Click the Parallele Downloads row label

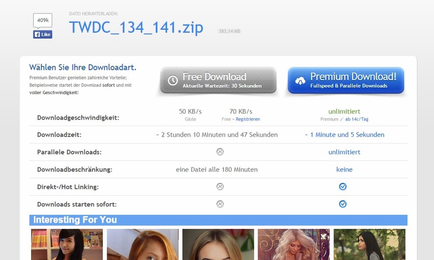[69, 152]
